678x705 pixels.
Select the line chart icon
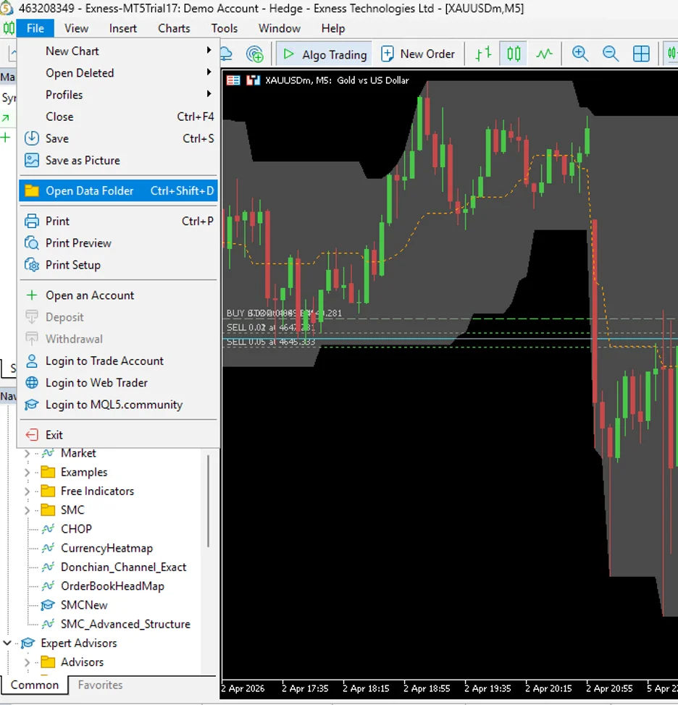544,54
